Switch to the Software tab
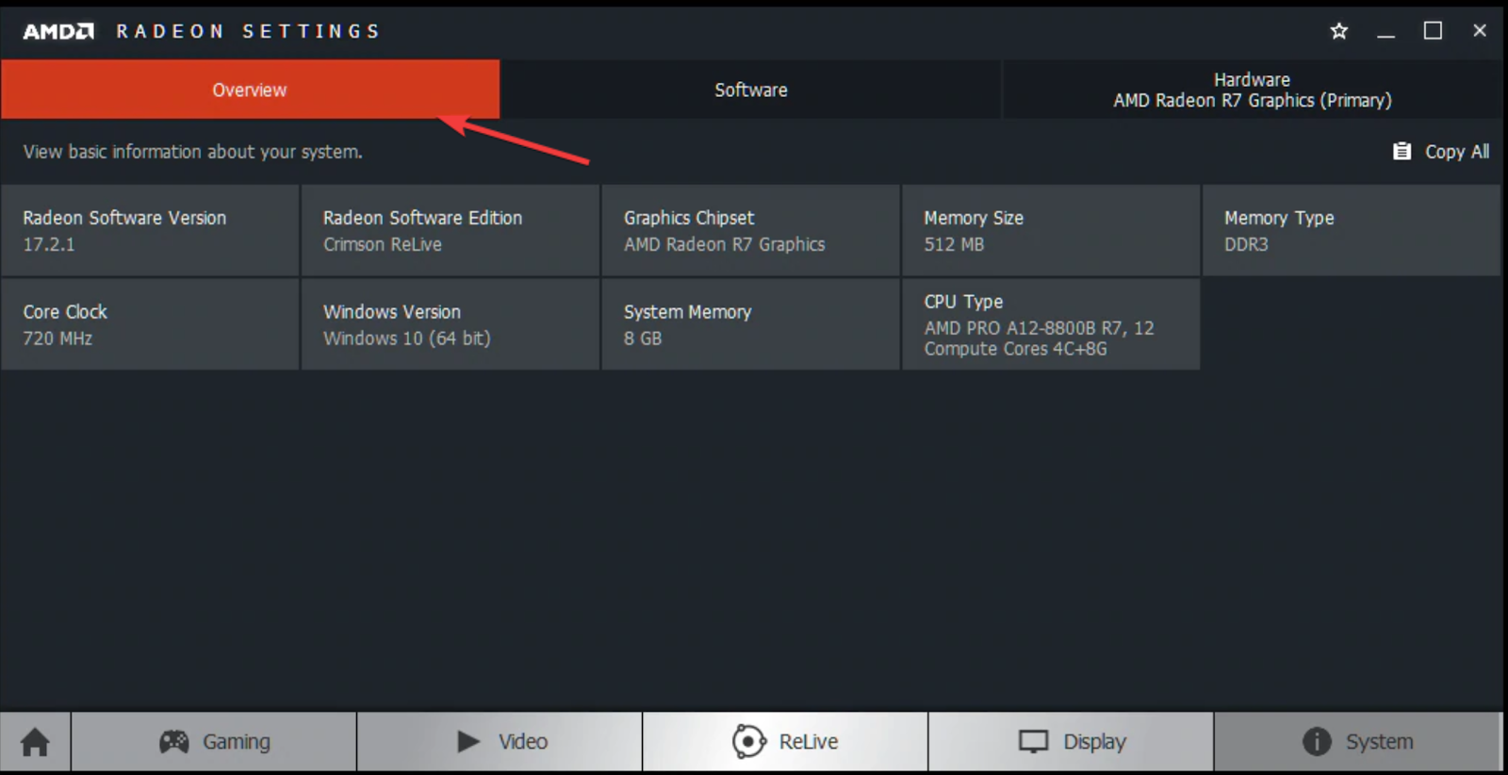This screenshot has width=1508, height=775. click(750, 90)
